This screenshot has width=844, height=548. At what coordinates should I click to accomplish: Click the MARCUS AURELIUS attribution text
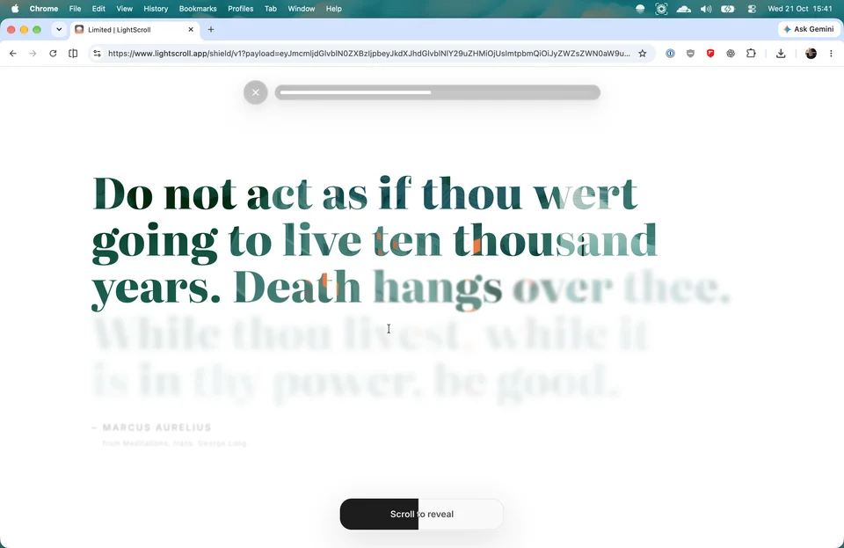tap(156, 427)
